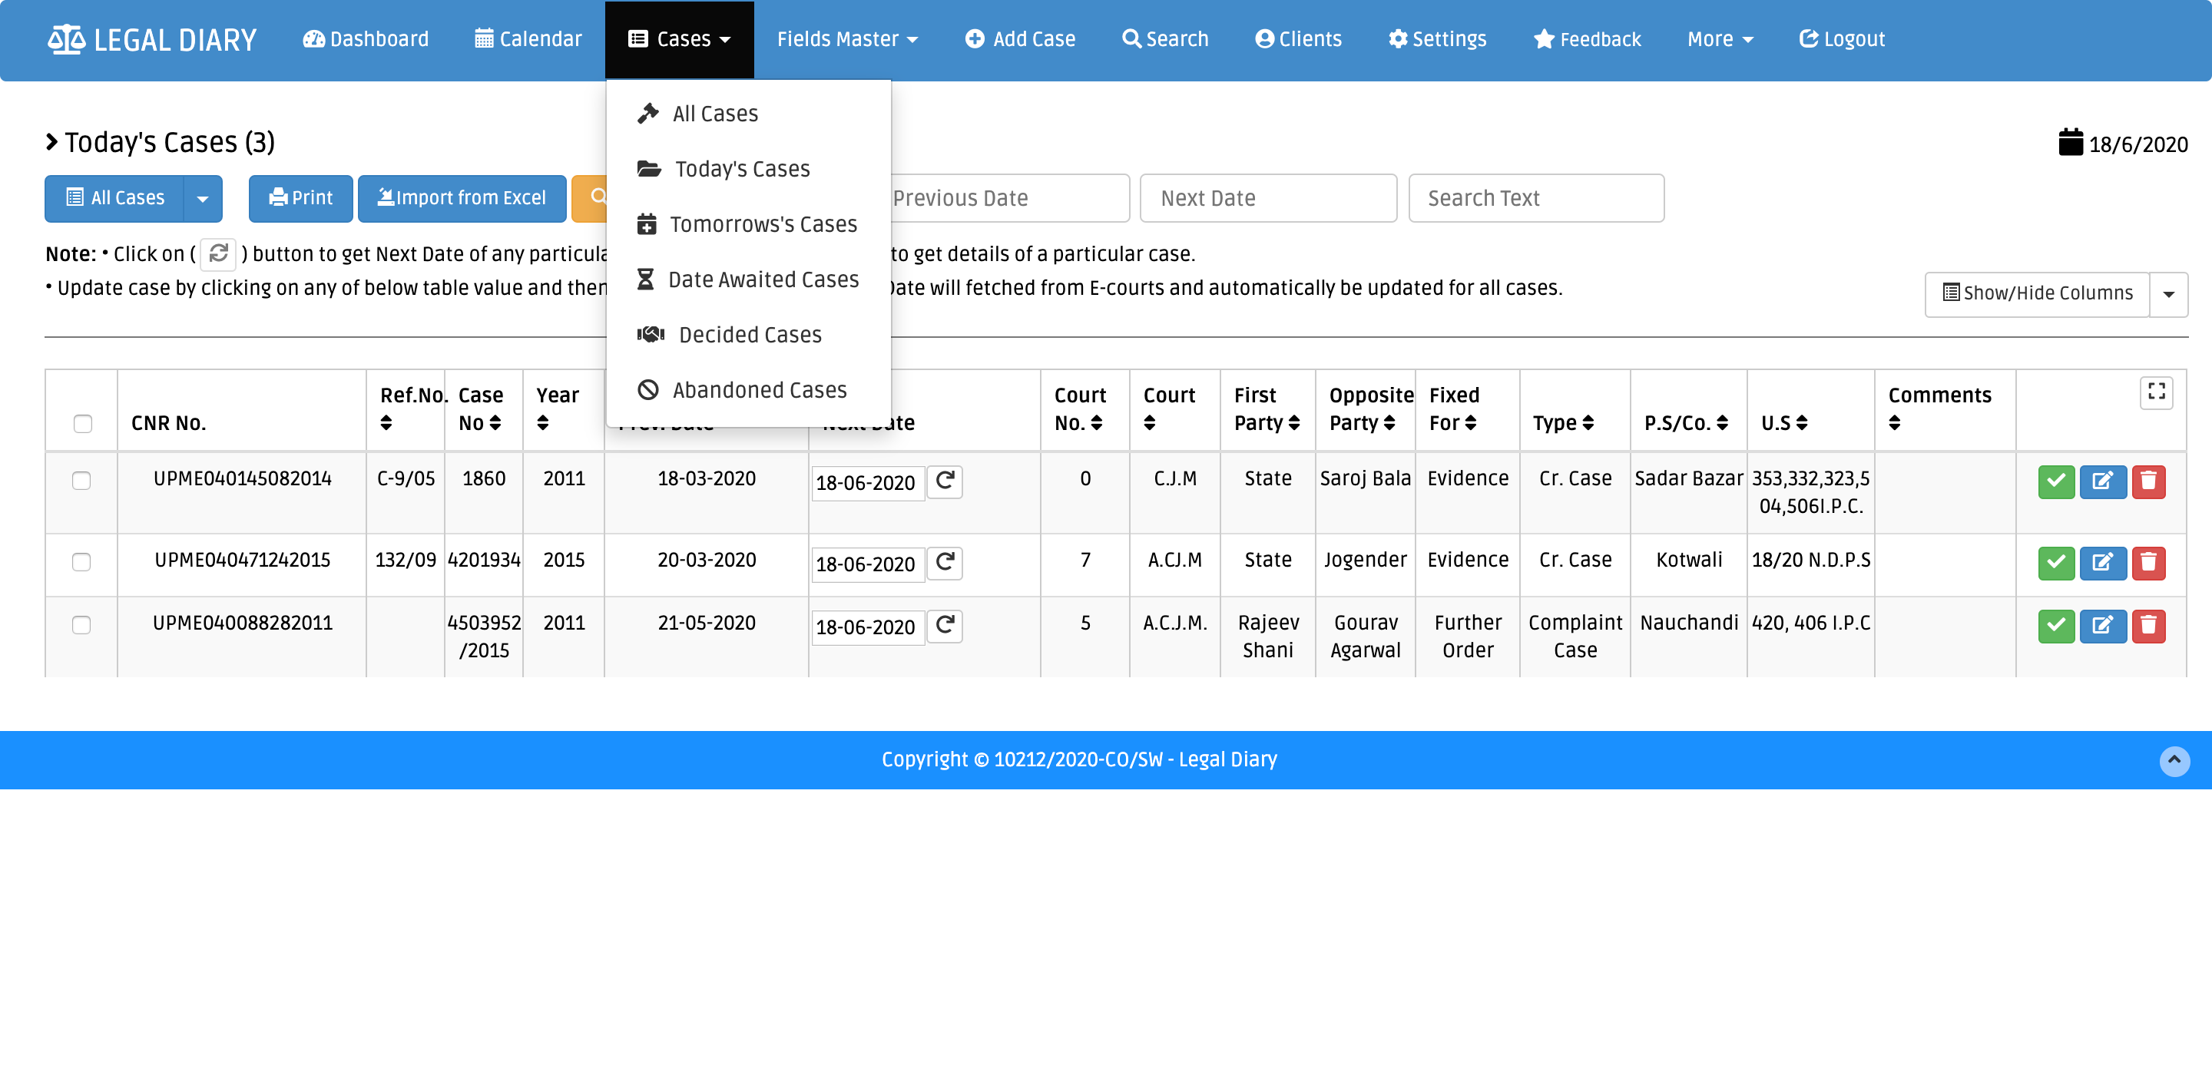Image resolution: width=2212 pixels, height=1075 pixels.
Task: Check the row for UPME040088282011
Action: 81,625
